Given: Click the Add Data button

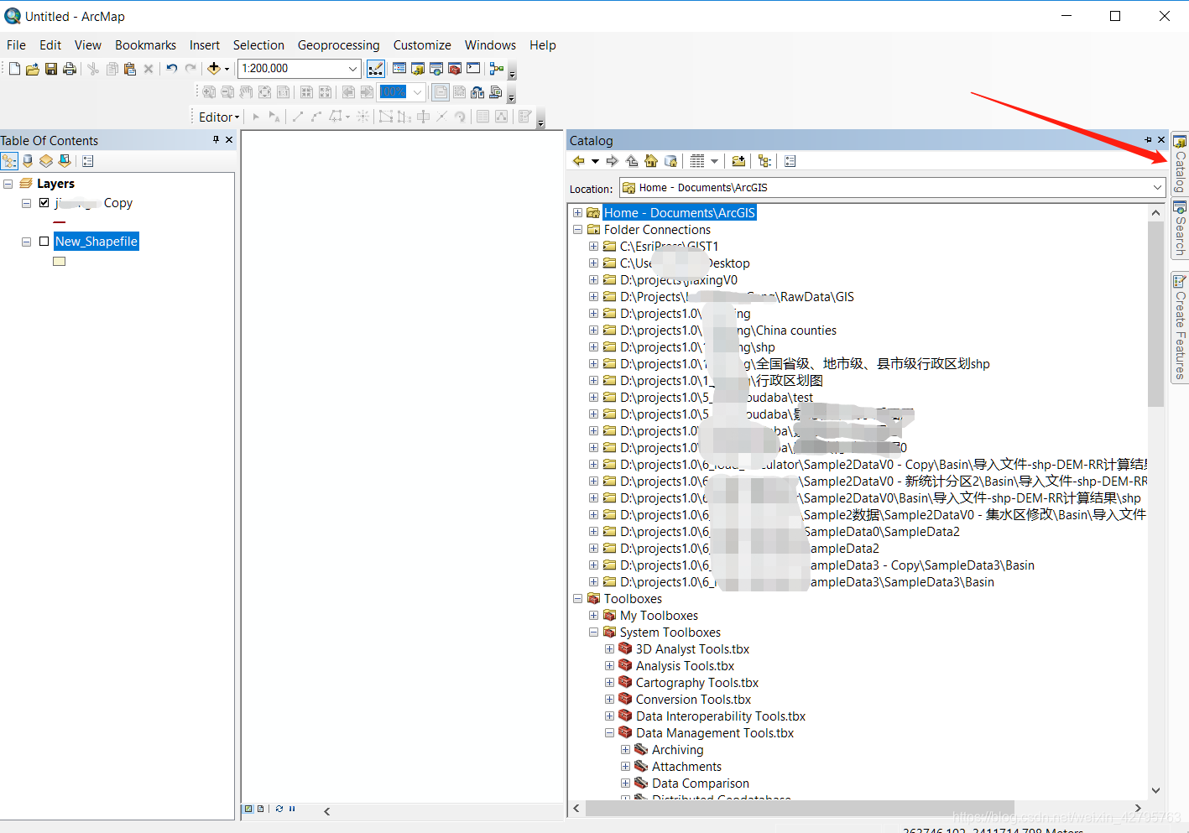Looking at the screenshot, I should click(x=214, y=69).
